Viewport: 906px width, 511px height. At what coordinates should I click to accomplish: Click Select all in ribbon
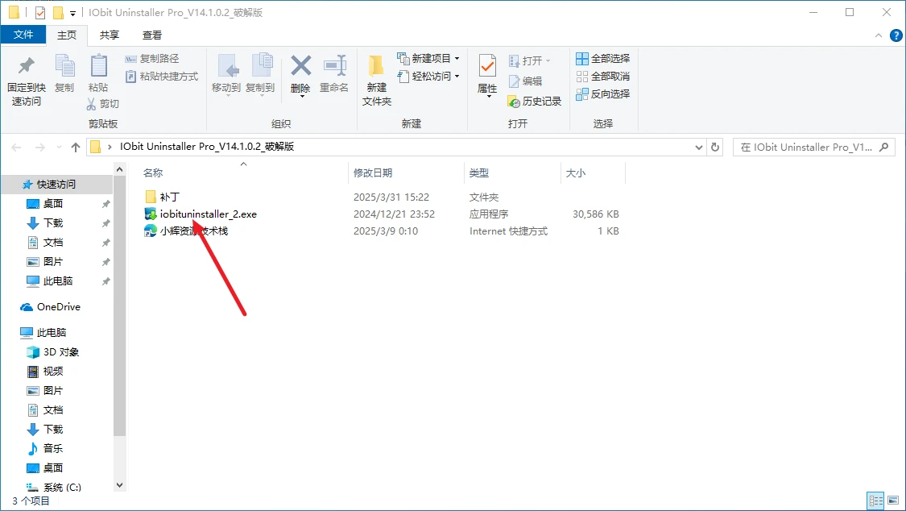point(602,58)
